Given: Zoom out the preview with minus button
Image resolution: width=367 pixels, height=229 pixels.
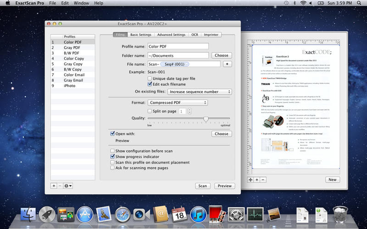Looking at the screenshot, I should (x=262, y=180).
